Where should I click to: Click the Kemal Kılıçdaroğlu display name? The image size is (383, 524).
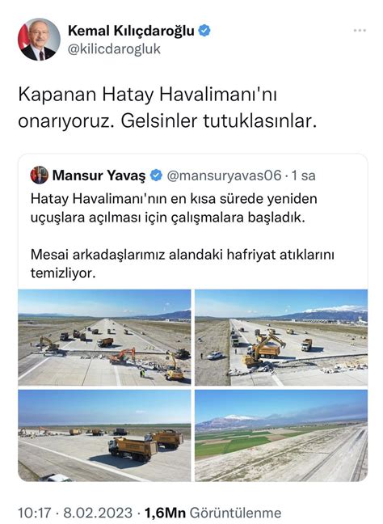[131, 31]
